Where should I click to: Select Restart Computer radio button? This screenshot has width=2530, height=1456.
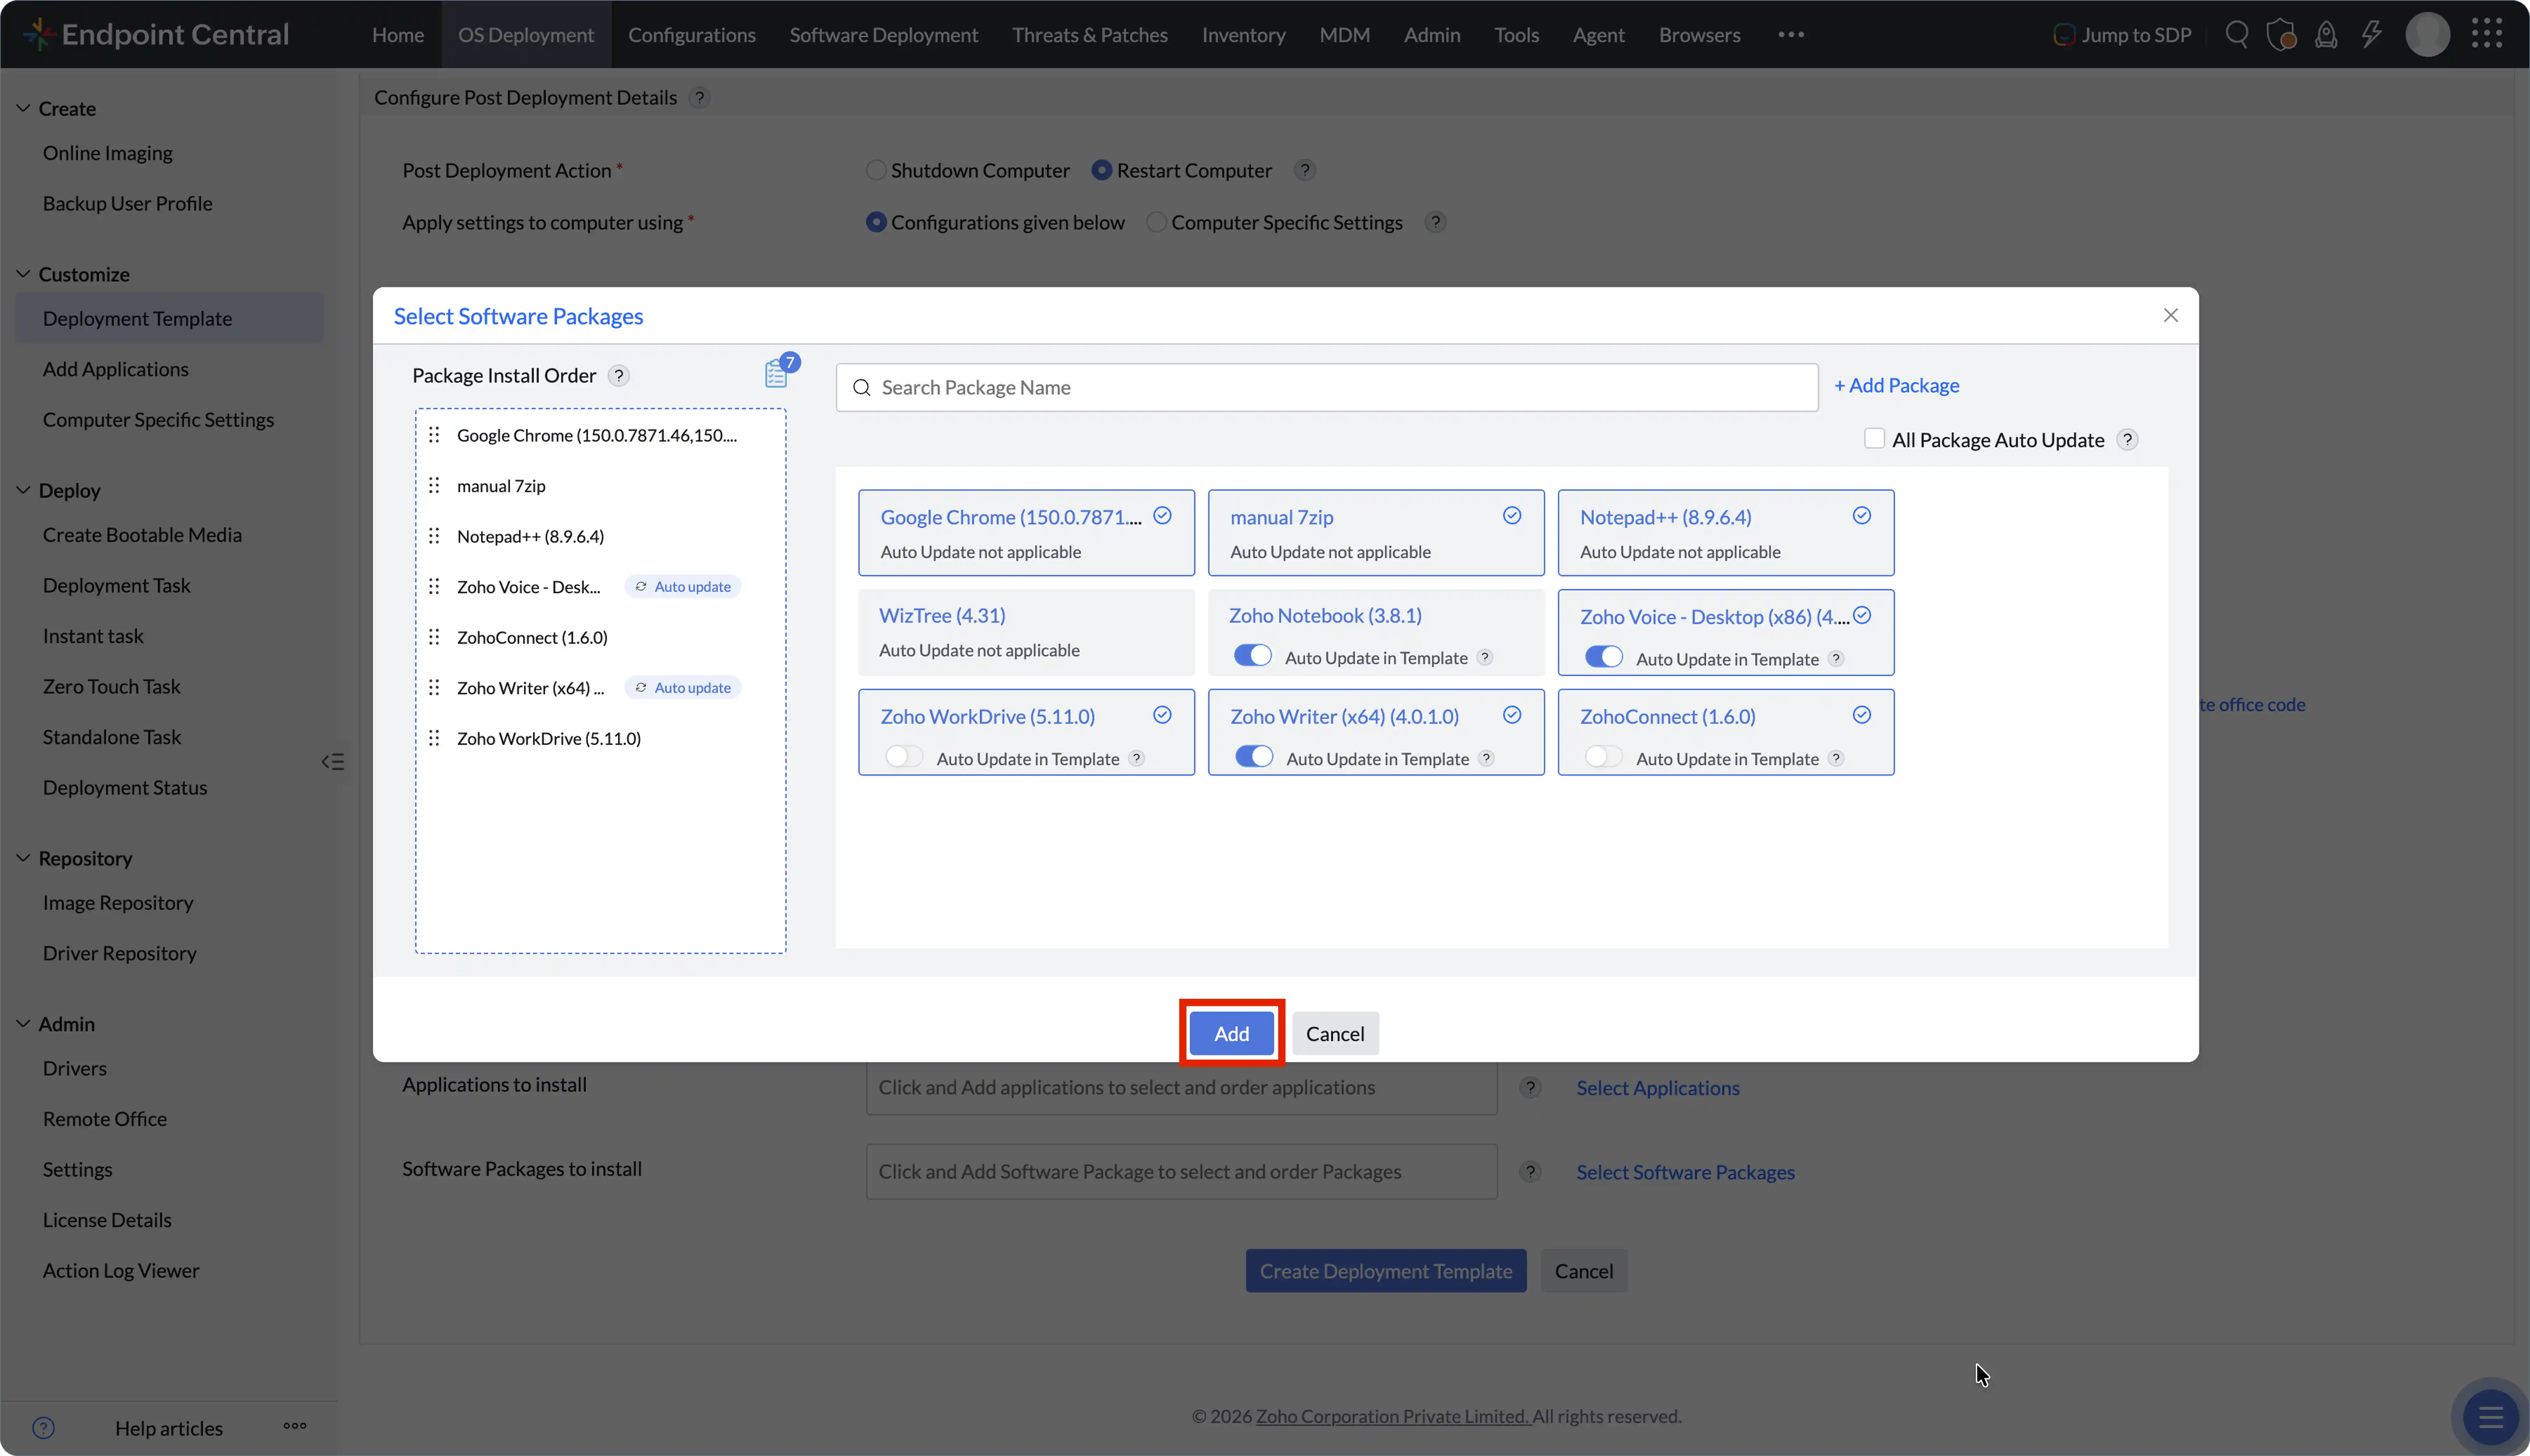tap(1101, 170)
